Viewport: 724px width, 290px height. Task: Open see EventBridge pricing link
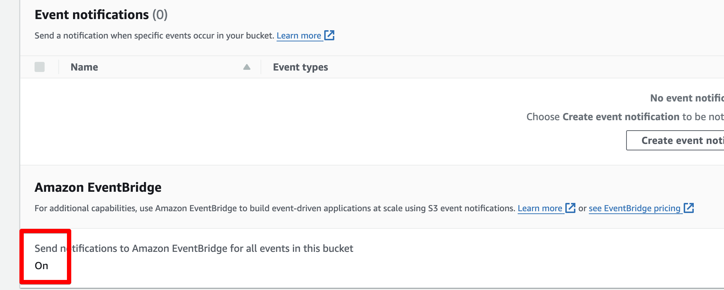point(634,208)
